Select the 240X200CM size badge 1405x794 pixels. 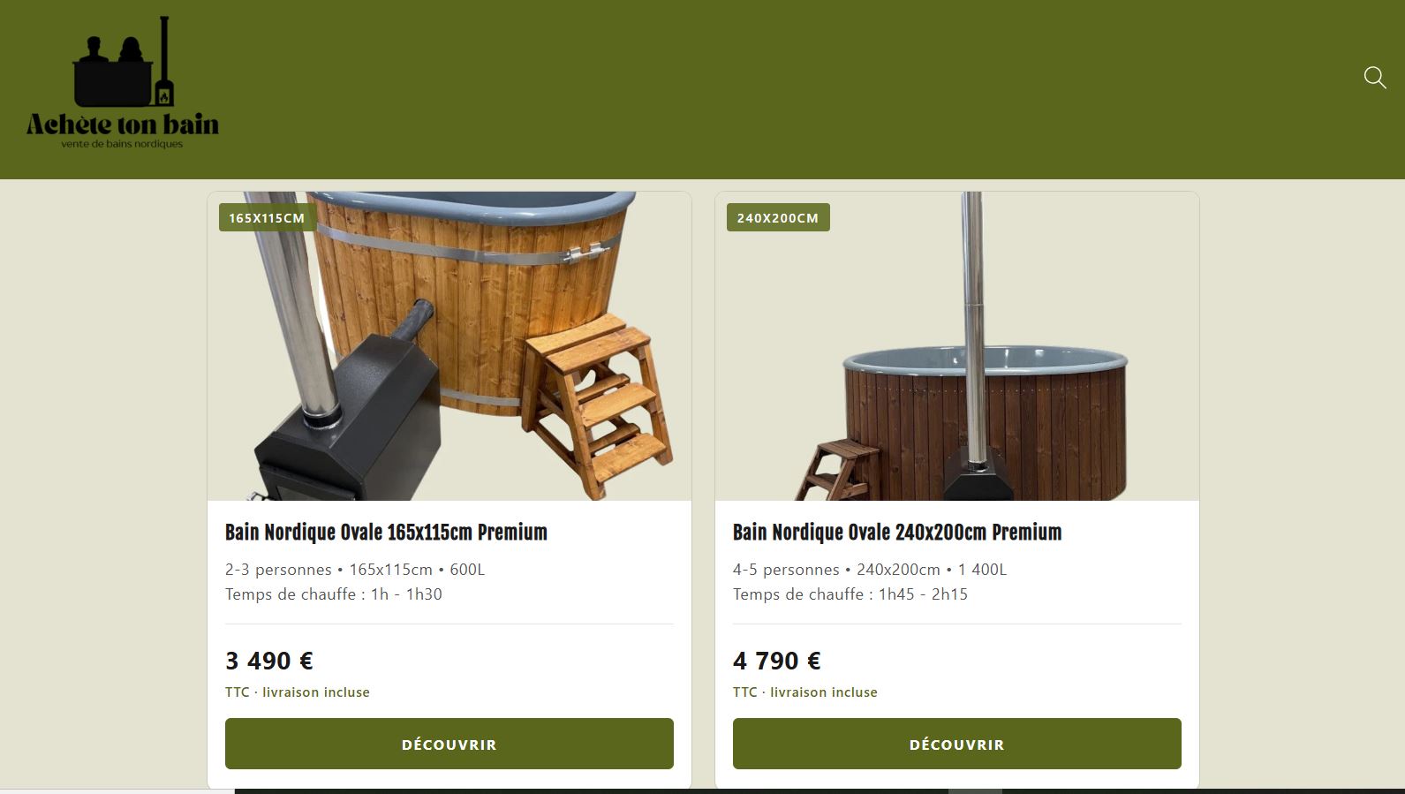pyautogui.click(x=778, y=217)
